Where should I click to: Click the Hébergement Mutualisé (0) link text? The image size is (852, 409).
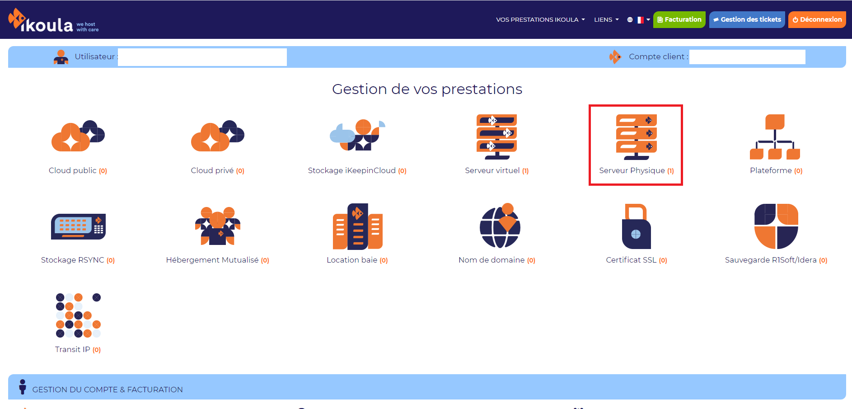point(218,260)
